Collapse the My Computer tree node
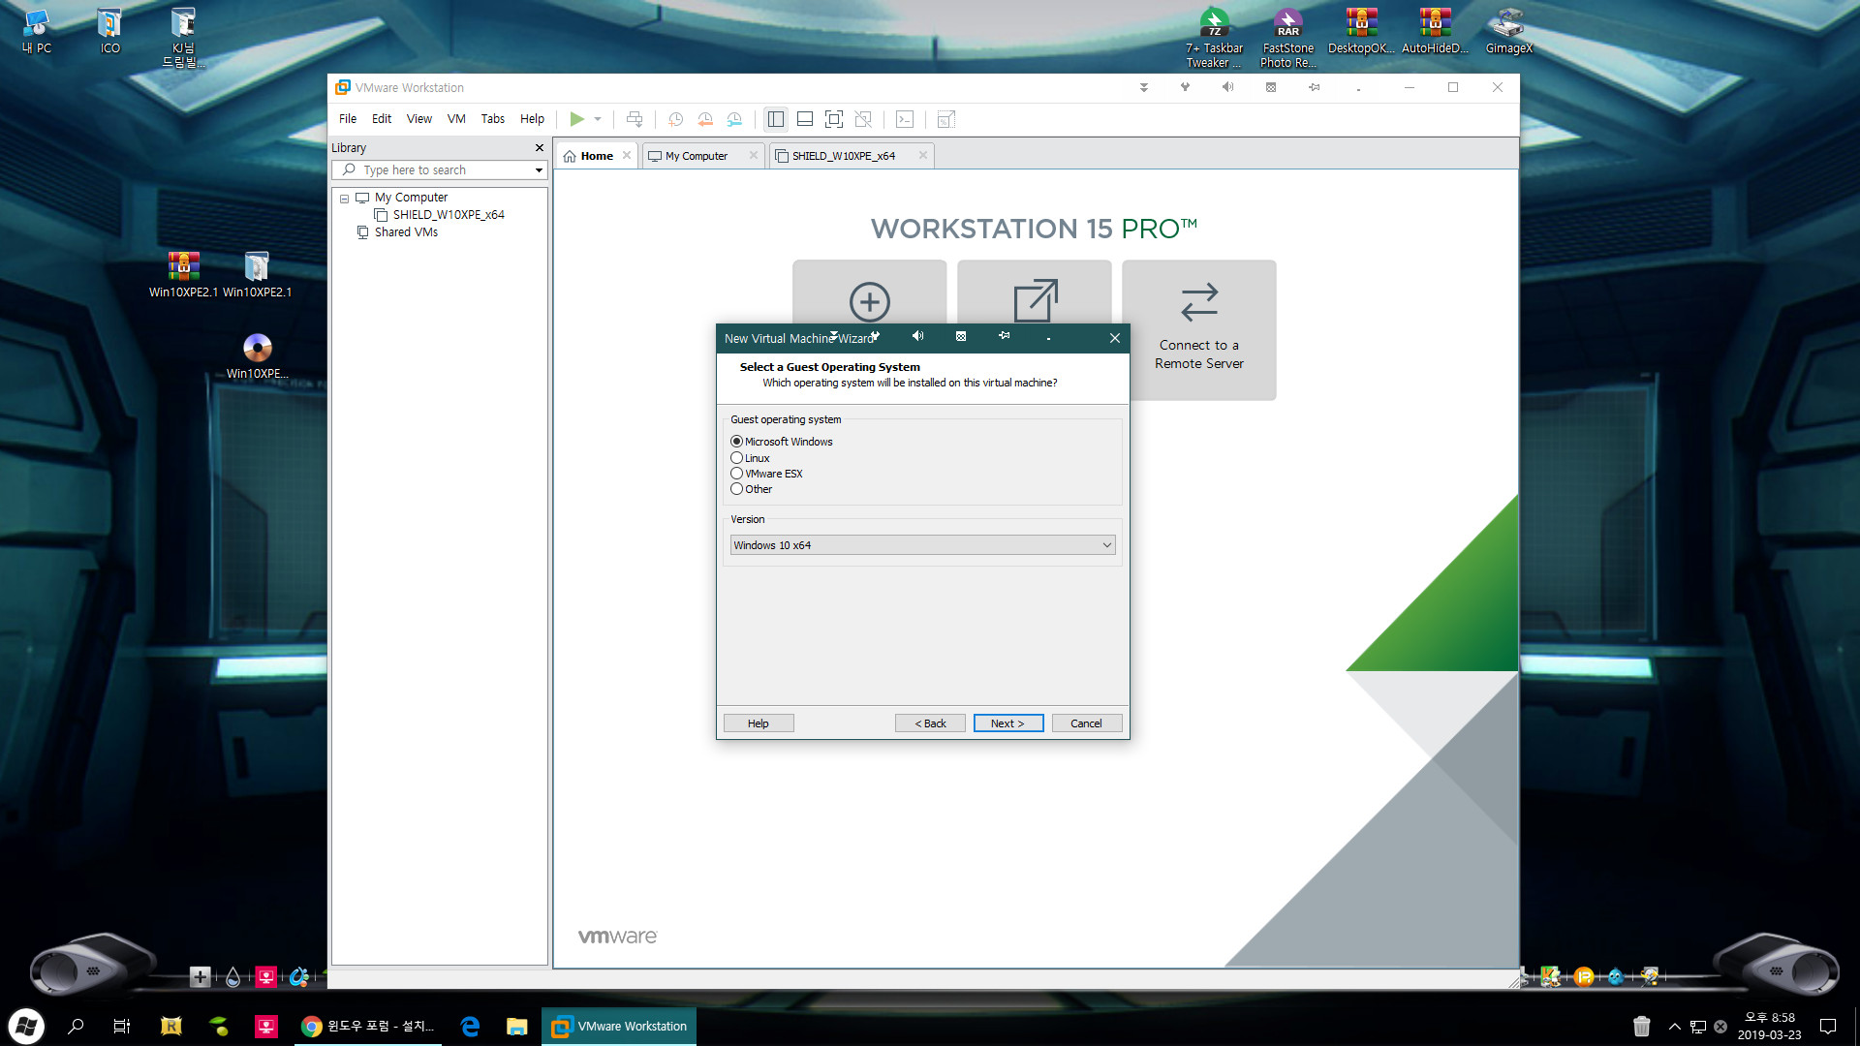1860x1046 pixels. (x=344, y=199)
